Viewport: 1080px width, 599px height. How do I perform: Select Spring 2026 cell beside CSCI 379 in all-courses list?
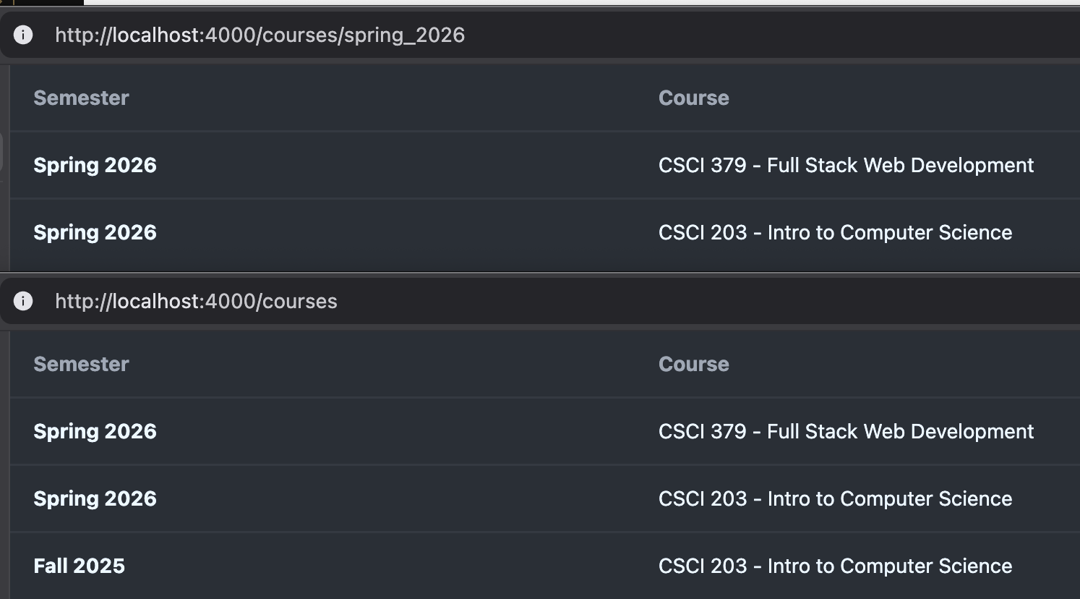(95, 431)
